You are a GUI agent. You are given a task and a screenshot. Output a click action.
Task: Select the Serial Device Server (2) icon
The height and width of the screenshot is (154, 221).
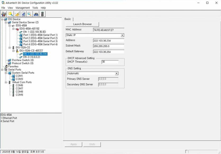pyautogui.click(x=10, y=22)
